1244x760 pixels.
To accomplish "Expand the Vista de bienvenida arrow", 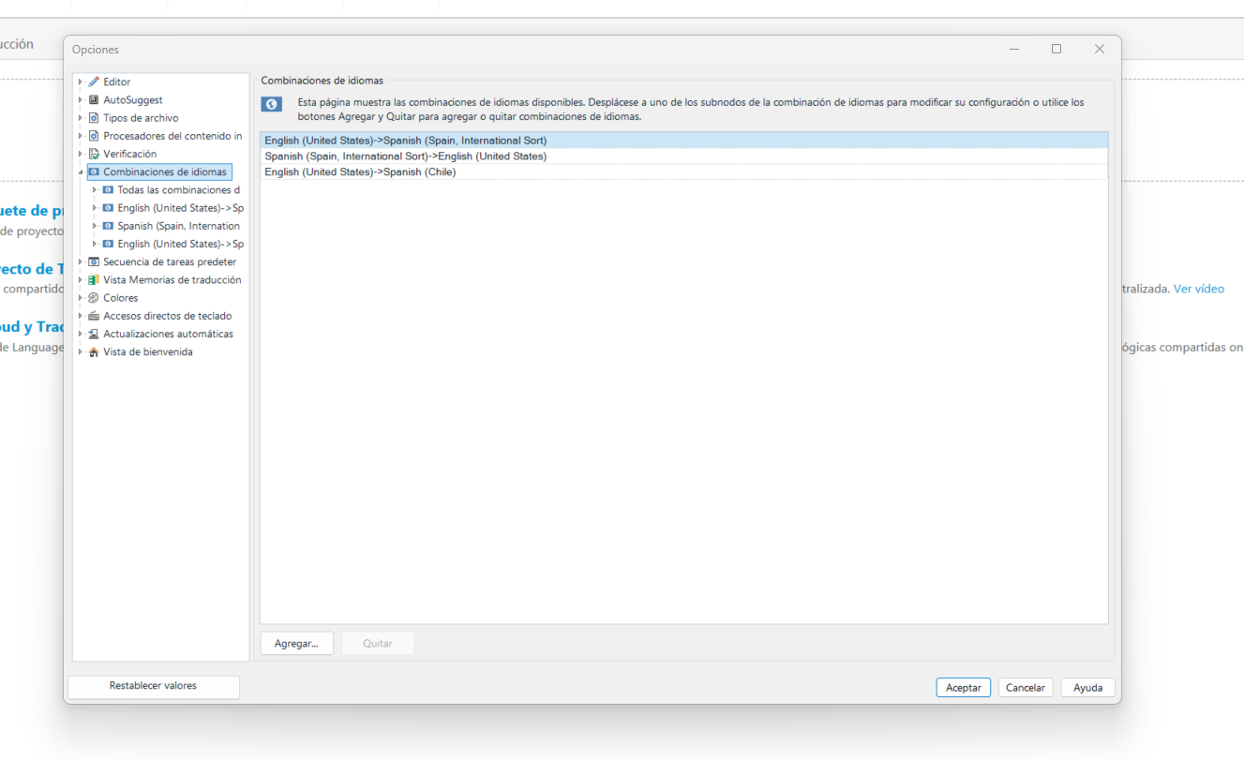I will point(81,352).
